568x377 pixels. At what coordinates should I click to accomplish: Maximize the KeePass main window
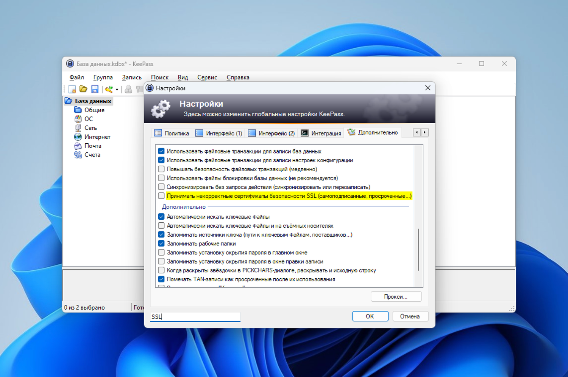[481, 64]
